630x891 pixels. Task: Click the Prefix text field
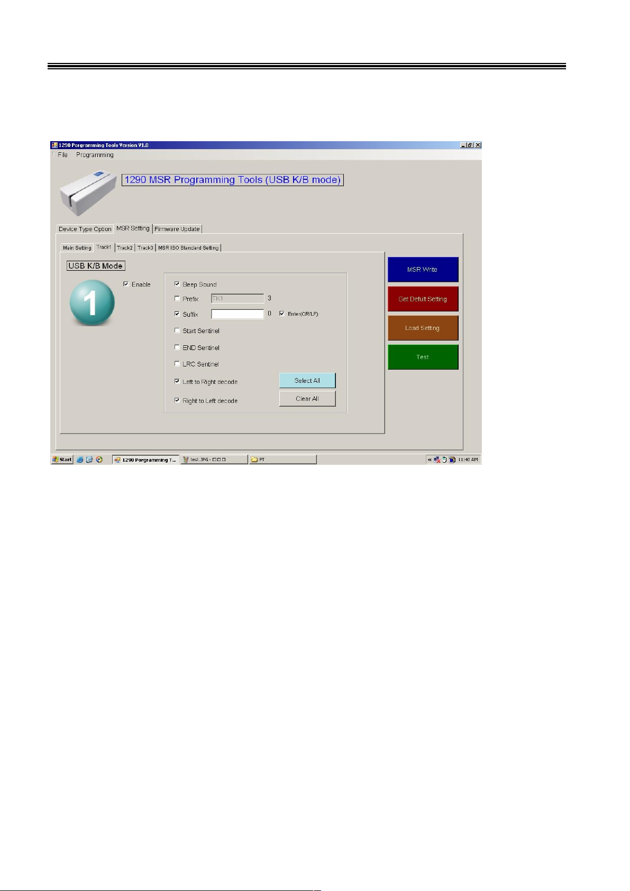[238, 298]
